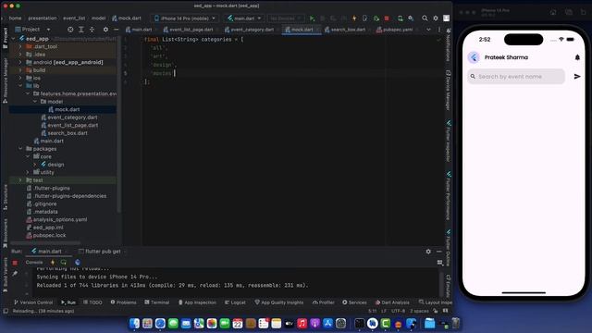The image size is (592, 333).
Task: Open Version Control tool window
Action: pos(33,302)
